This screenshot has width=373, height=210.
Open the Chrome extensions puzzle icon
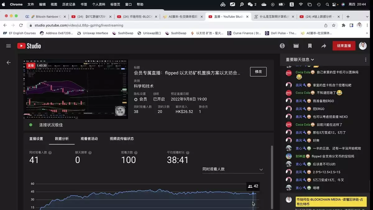[343, 25]
